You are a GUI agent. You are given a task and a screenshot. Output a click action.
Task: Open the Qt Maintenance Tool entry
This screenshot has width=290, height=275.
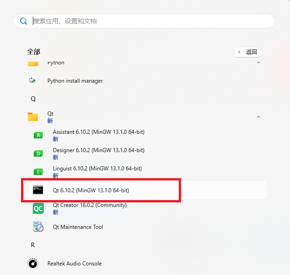[x=78, y=227]
